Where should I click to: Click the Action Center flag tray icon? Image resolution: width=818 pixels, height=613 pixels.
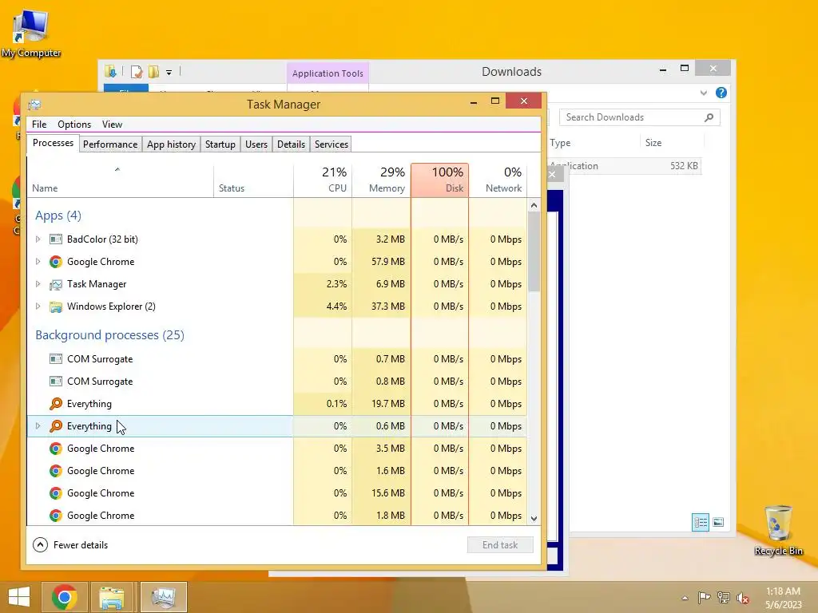705,597
